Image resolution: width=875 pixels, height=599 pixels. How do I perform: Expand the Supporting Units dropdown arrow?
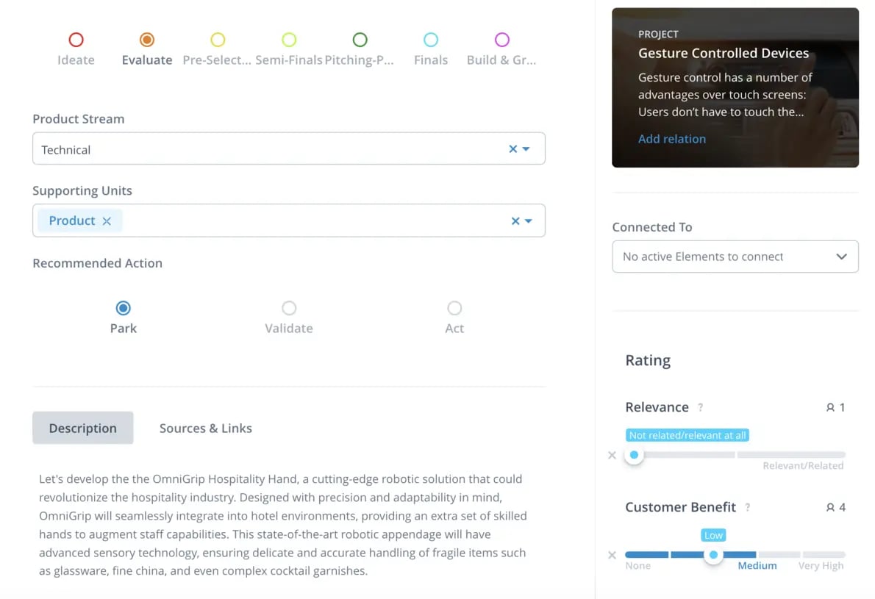528,221
